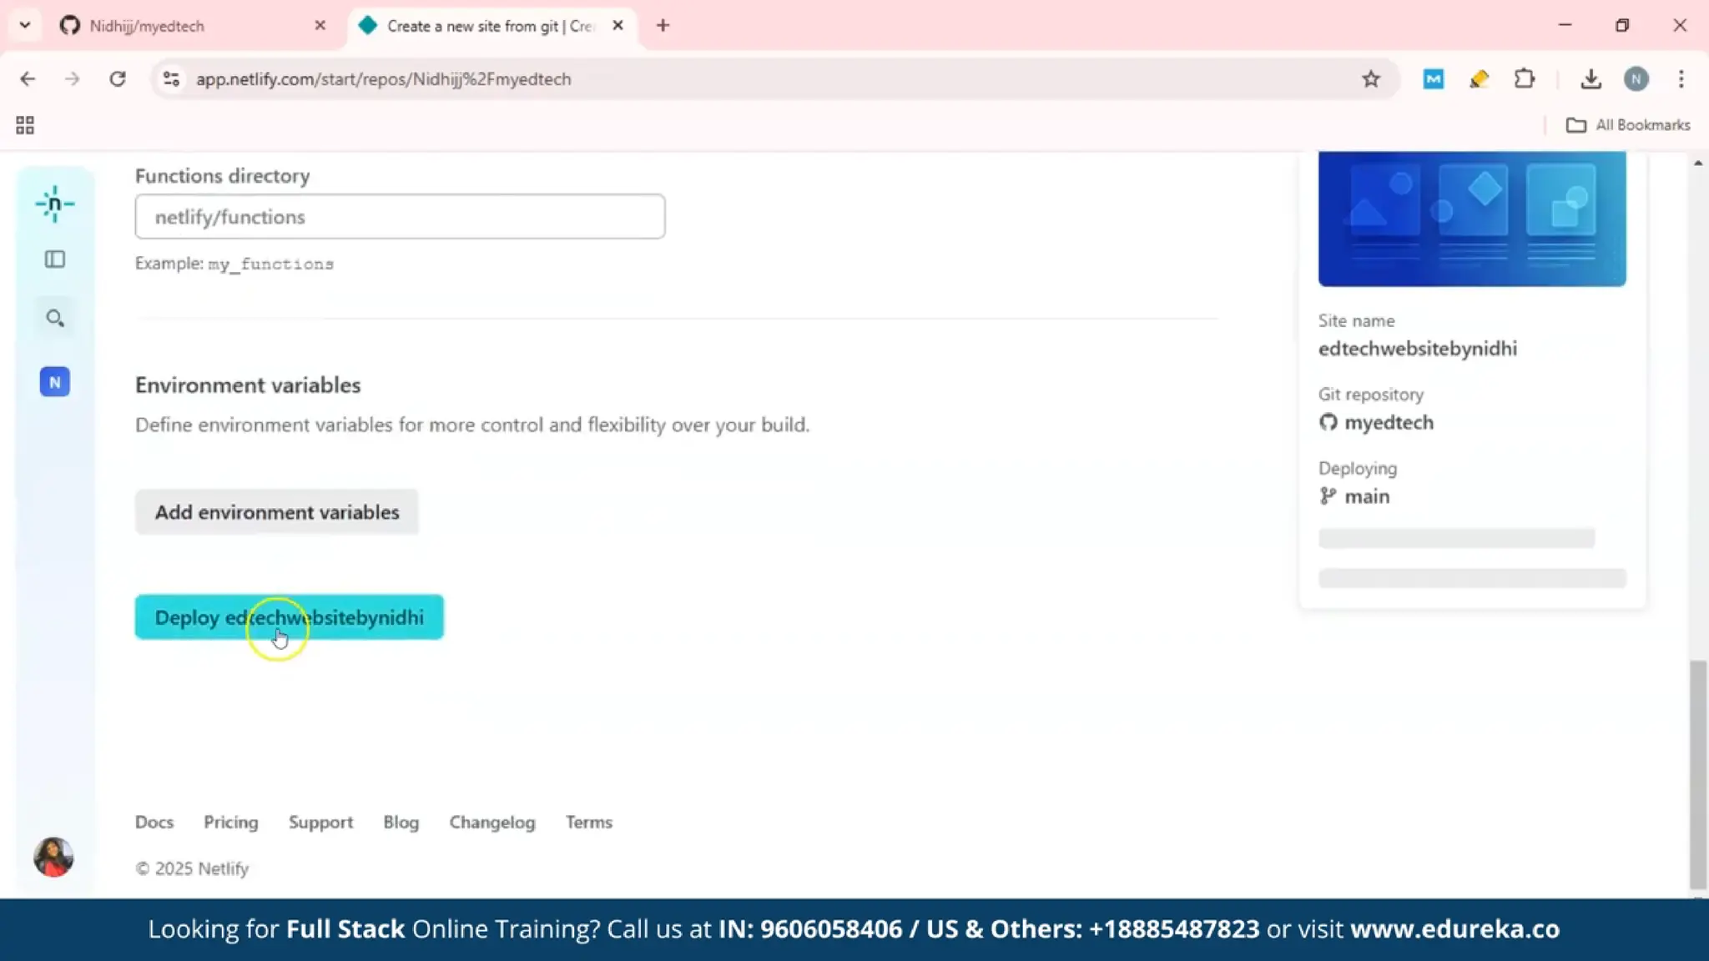Click Deploy edtechwebsitebynidhi button
Image resolution: width=1709 pixels, height=961 pixels.
click(x=289, y=617)
